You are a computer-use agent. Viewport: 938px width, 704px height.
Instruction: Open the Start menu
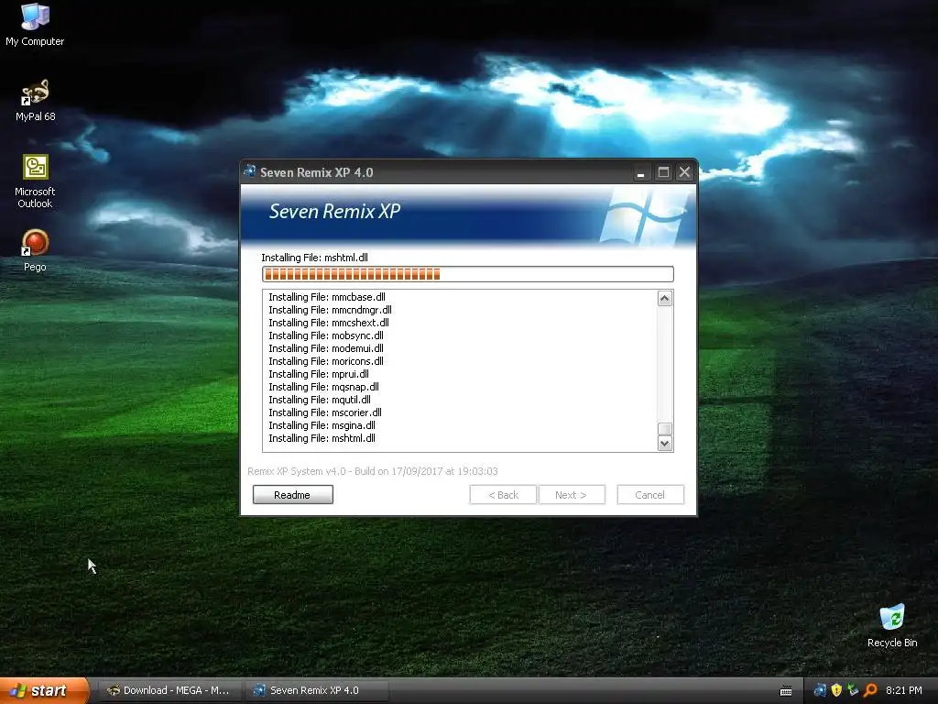(44, 690)
